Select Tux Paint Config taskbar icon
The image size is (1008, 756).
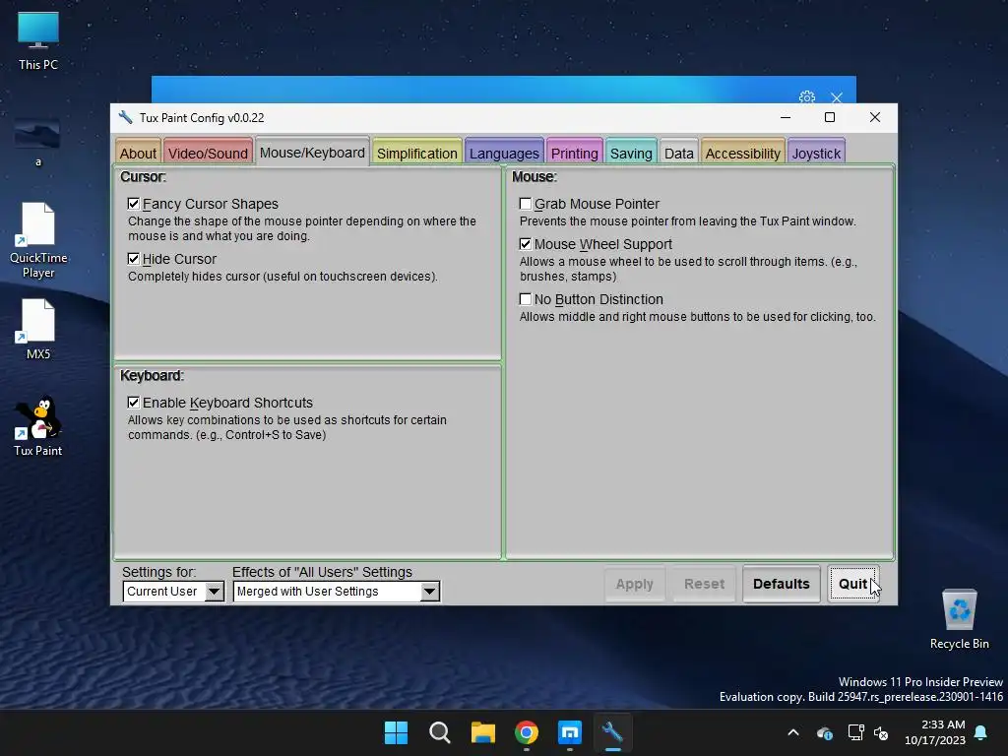(x=612, y=732)
